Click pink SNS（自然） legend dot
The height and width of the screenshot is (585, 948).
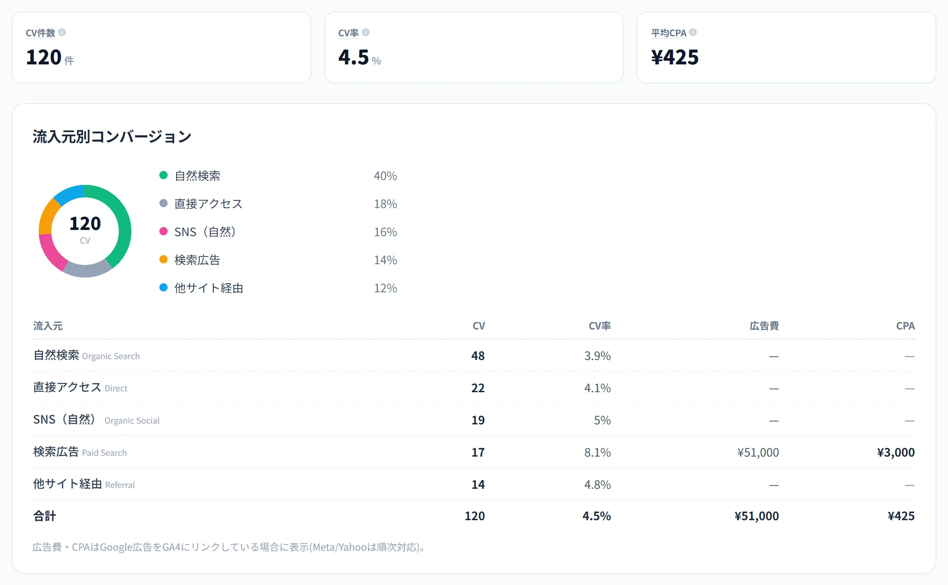point(164,231)
